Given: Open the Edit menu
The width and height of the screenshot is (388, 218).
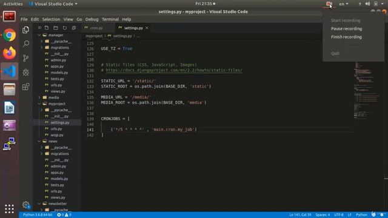Looking at the screenshot, I should [x=35, y=19].
